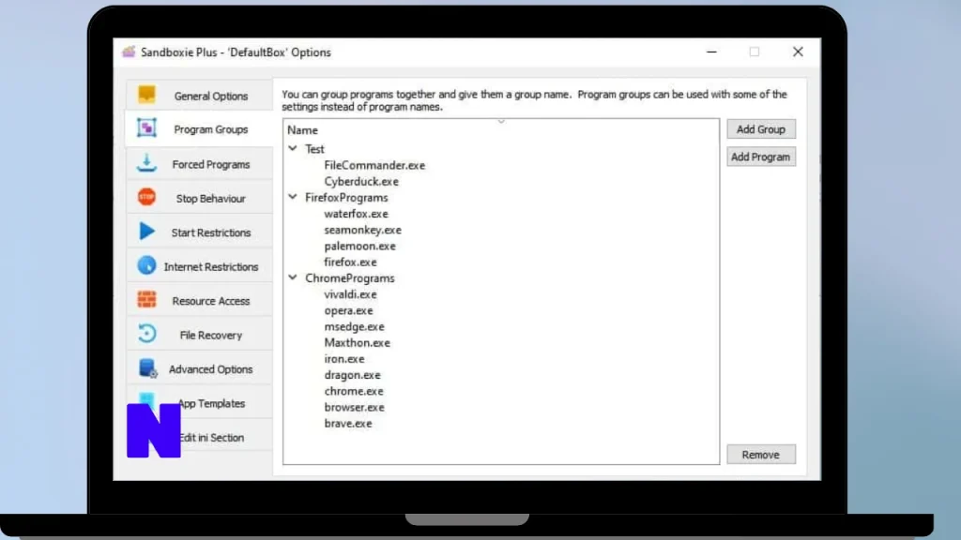
Task: Select Maxthon.exe entry
Action: pyautogui.click(x=357, y=343)
